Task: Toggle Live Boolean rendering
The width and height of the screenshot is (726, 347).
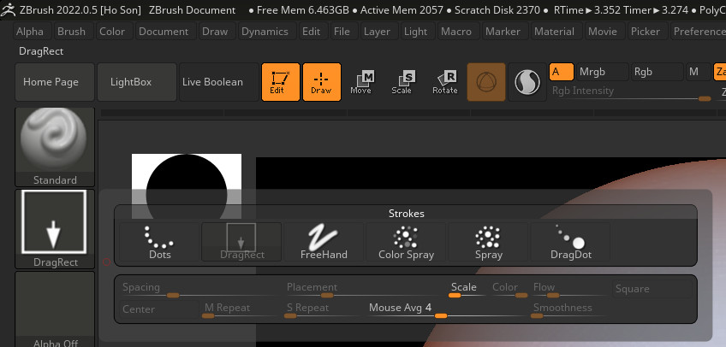Action: coord(219,82)
